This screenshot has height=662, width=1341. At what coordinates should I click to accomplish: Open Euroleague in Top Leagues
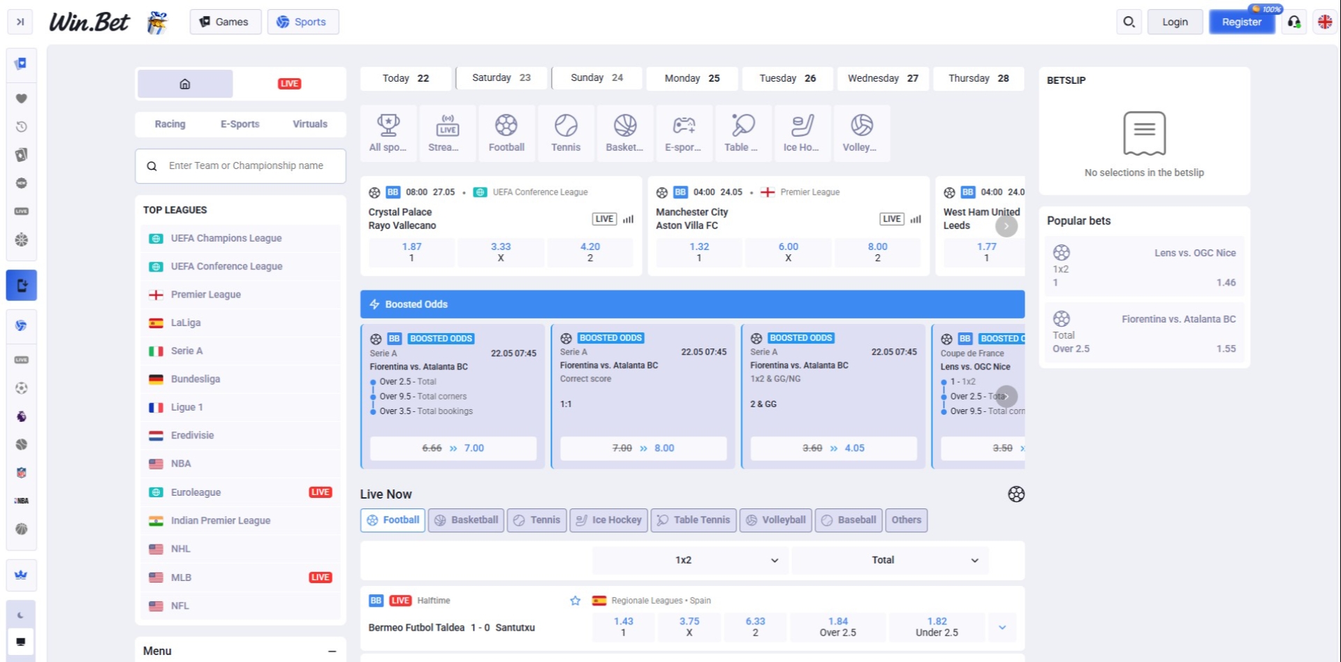point(240,492)
